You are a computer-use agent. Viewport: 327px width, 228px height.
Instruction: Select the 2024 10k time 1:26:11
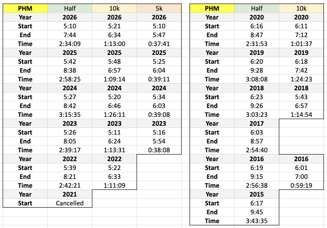114,115
